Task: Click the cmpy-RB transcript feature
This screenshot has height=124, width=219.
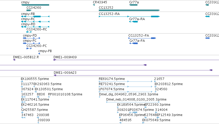Action: [35, 16]
